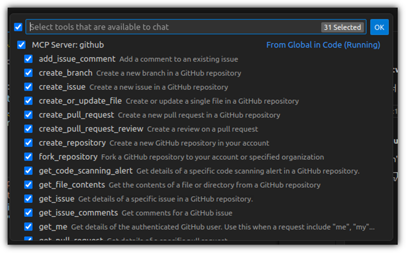Screen dimensions: 406x253
Task: Uncheck the create_branch tool
Action: 28,73
